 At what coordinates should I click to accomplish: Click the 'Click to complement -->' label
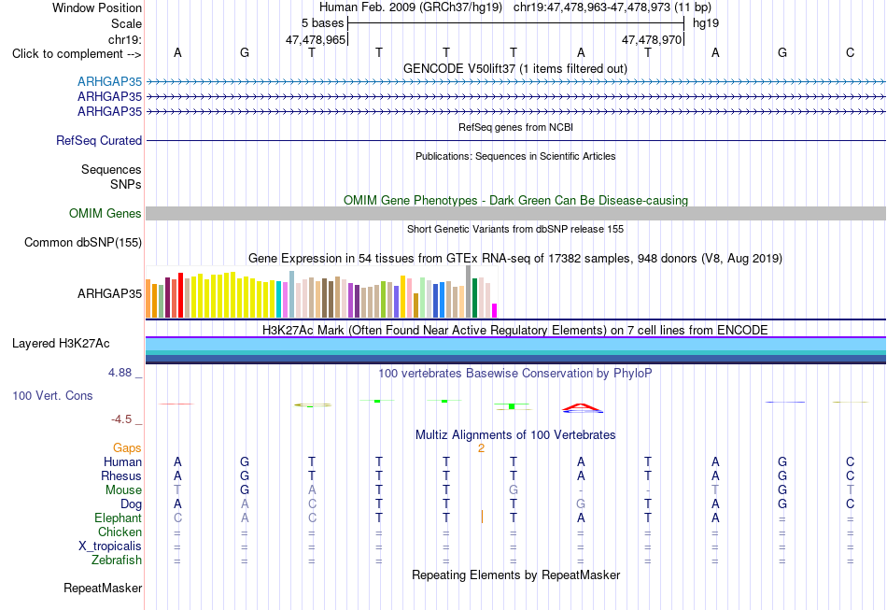pyautogui.click(x=77, y=54)
